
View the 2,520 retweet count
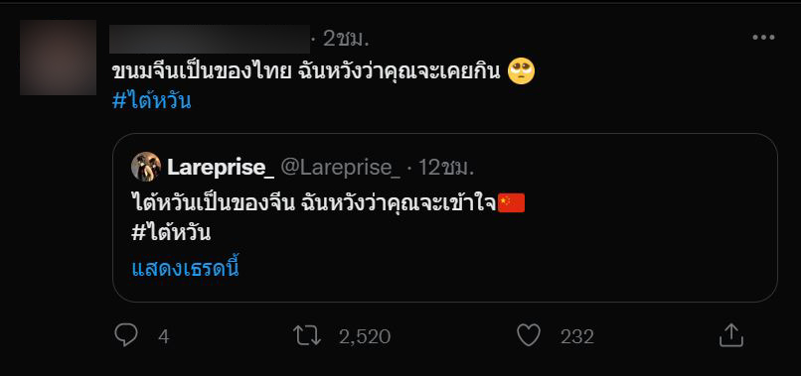pyautogui.click(x=365, y=336)
